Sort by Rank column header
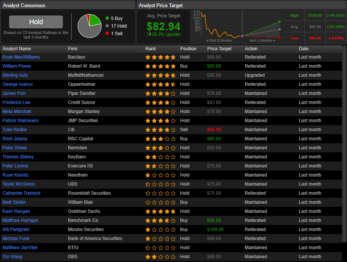347x262 pixels. click(x=151, y=49)
